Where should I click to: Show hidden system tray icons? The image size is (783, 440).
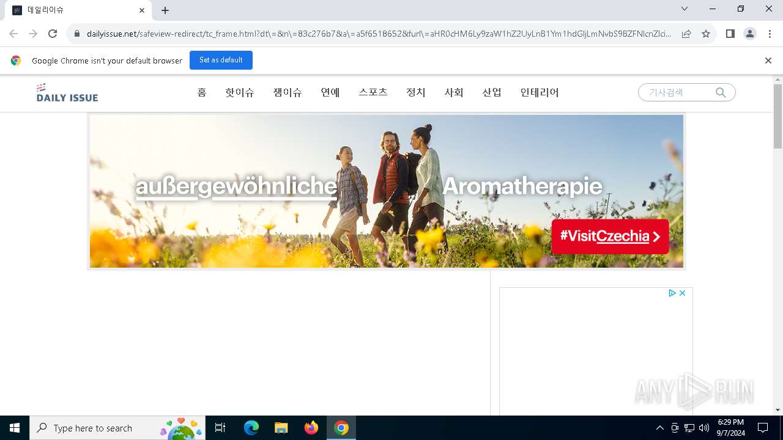coord(659,428)
